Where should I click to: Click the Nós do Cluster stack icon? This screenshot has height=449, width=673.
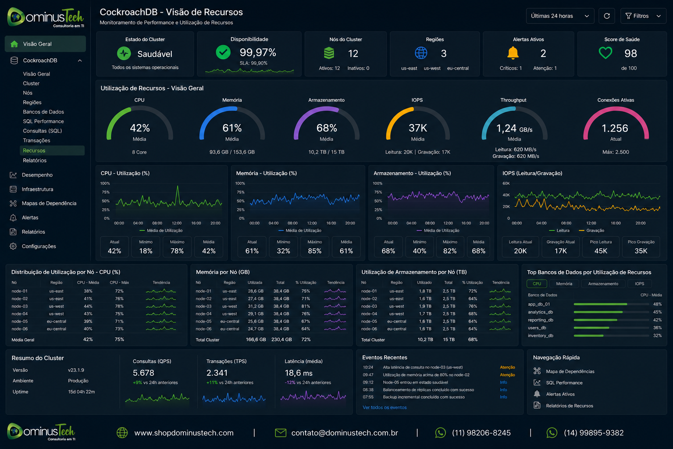329,53
